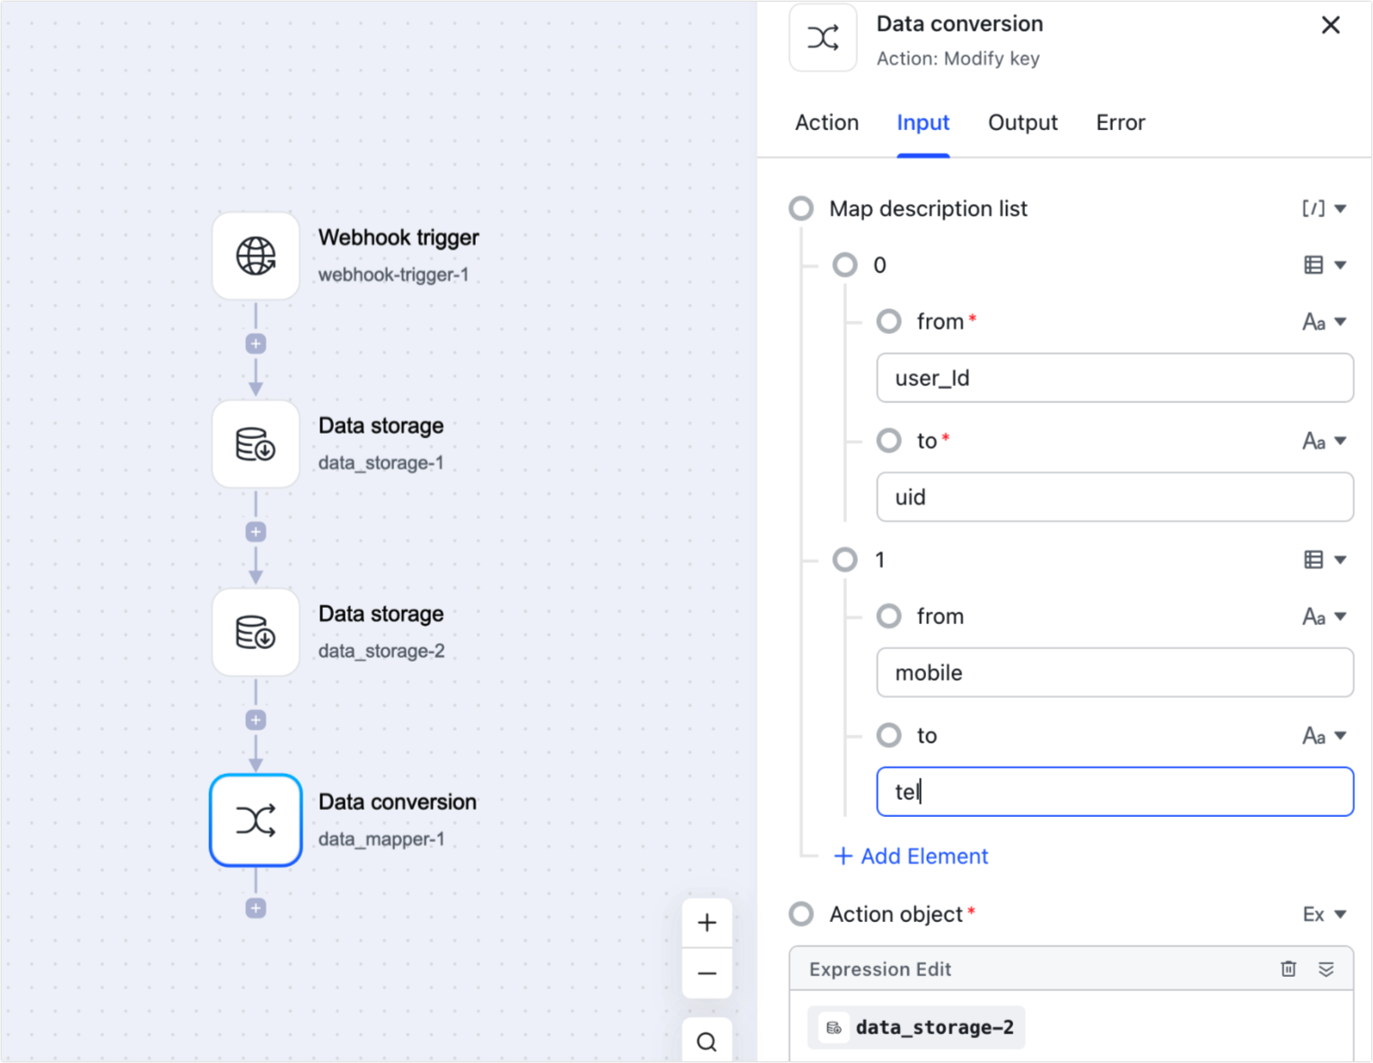This screenshot has height=1063, width=1373.
Task: Click the plus below Data conversion node
Action: [x=256, y=908]
